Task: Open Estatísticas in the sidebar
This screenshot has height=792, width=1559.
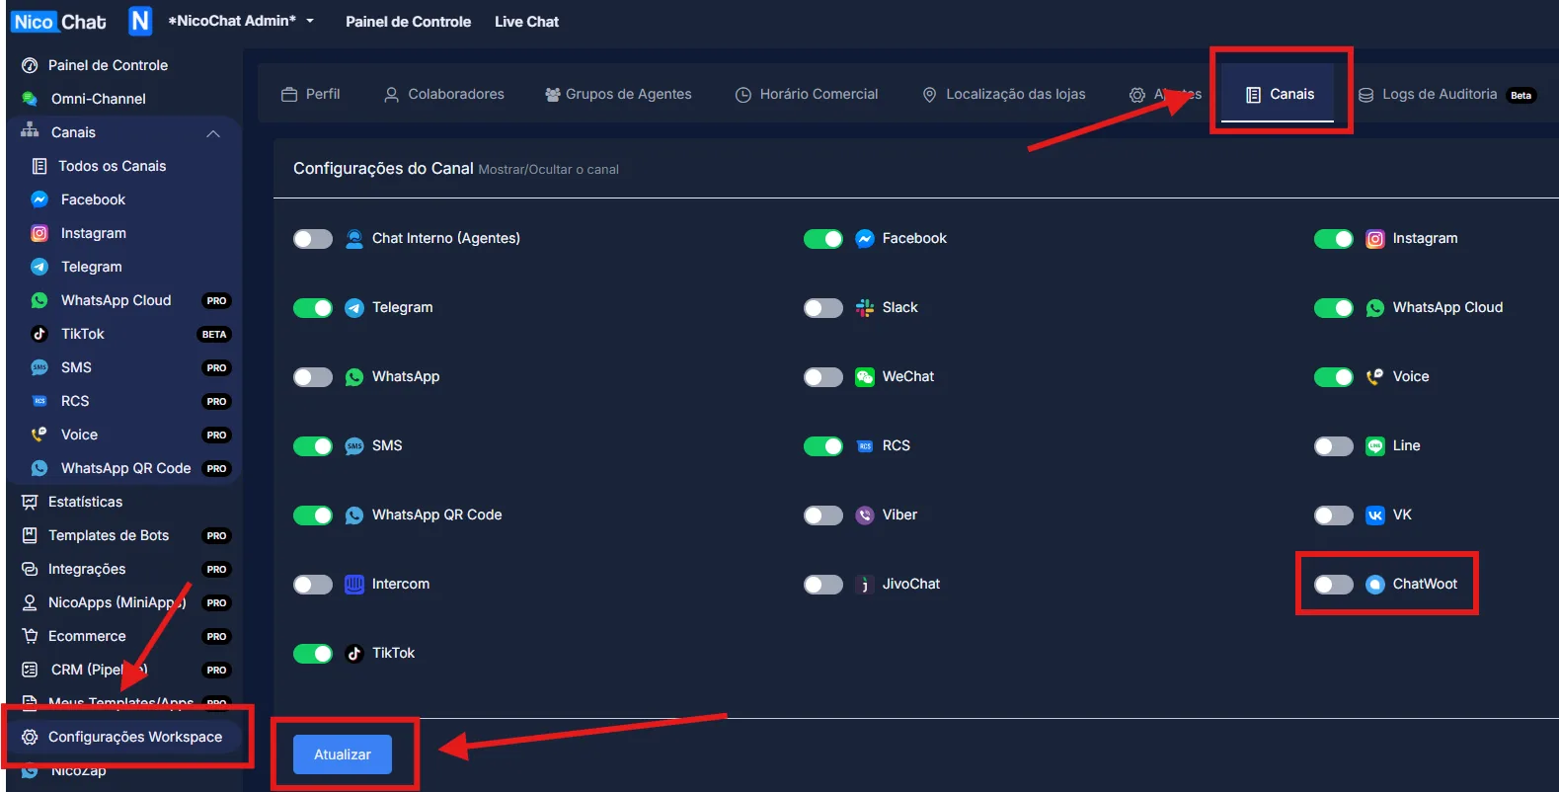Action: [86, 502]
